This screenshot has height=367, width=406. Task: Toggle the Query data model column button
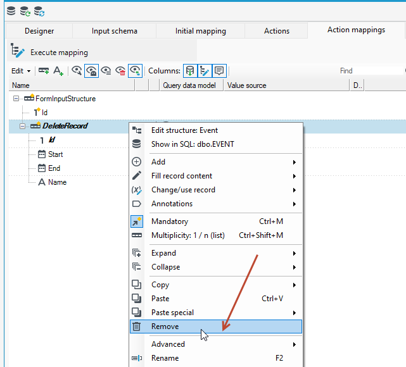[x=190, y=71]
